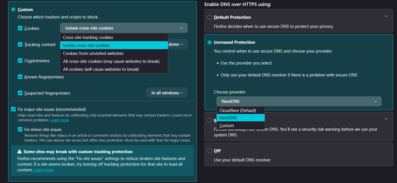The width and height of the screenshot is (397, 183).
Task: Select Cookies from unvisited websites option
Action: [93, 53]
